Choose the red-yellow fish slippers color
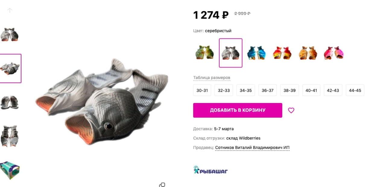The width and height of the screenshot is (386, 187). (x=282, y=53)
